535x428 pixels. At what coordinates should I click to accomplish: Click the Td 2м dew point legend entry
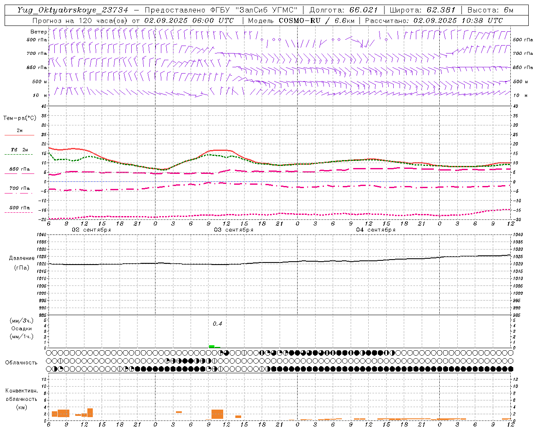(20, 150)
